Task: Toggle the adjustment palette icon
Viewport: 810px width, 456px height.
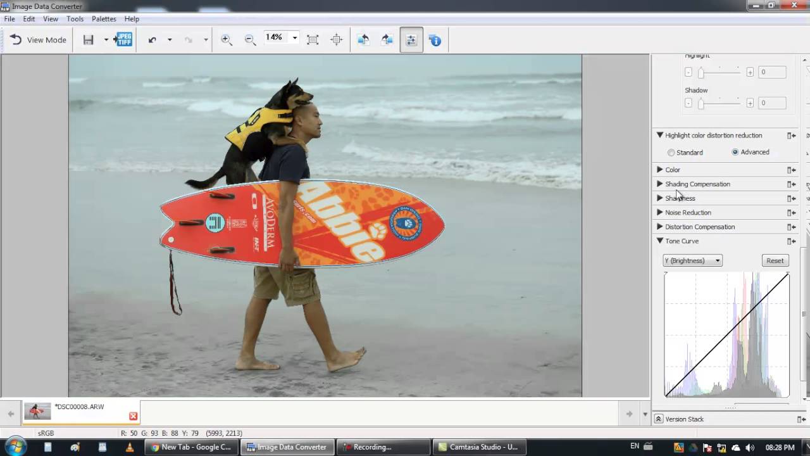Action: 411,40
